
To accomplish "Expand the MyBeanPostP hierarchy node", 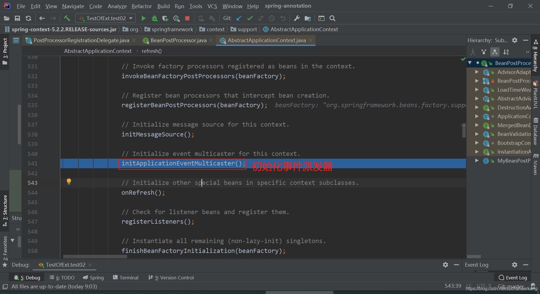I will click(477, 161).
